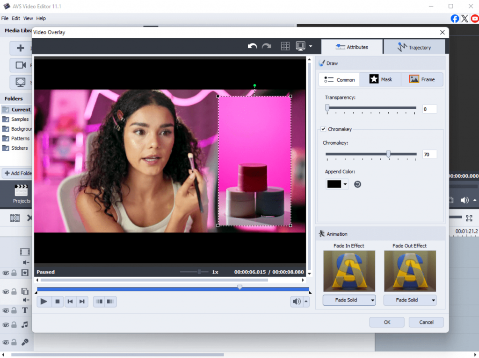Image resolution: width=479 pixels, height=358 pixels.
Task: Stop the overlay preview playback
Action: pos(58,302)
